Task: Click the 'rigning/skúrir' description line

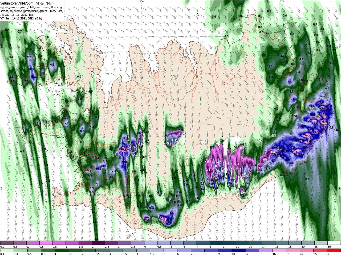Action: (x=31, y=7)
